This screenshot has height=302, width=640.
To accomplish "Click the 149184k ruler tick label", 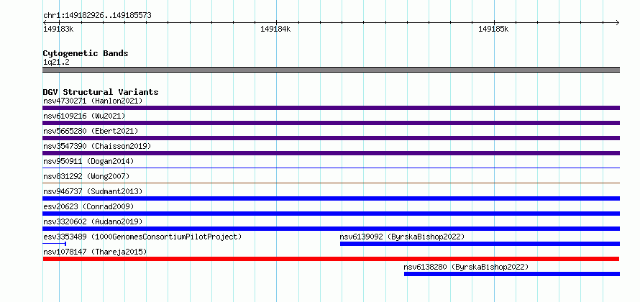I will 275,29.
